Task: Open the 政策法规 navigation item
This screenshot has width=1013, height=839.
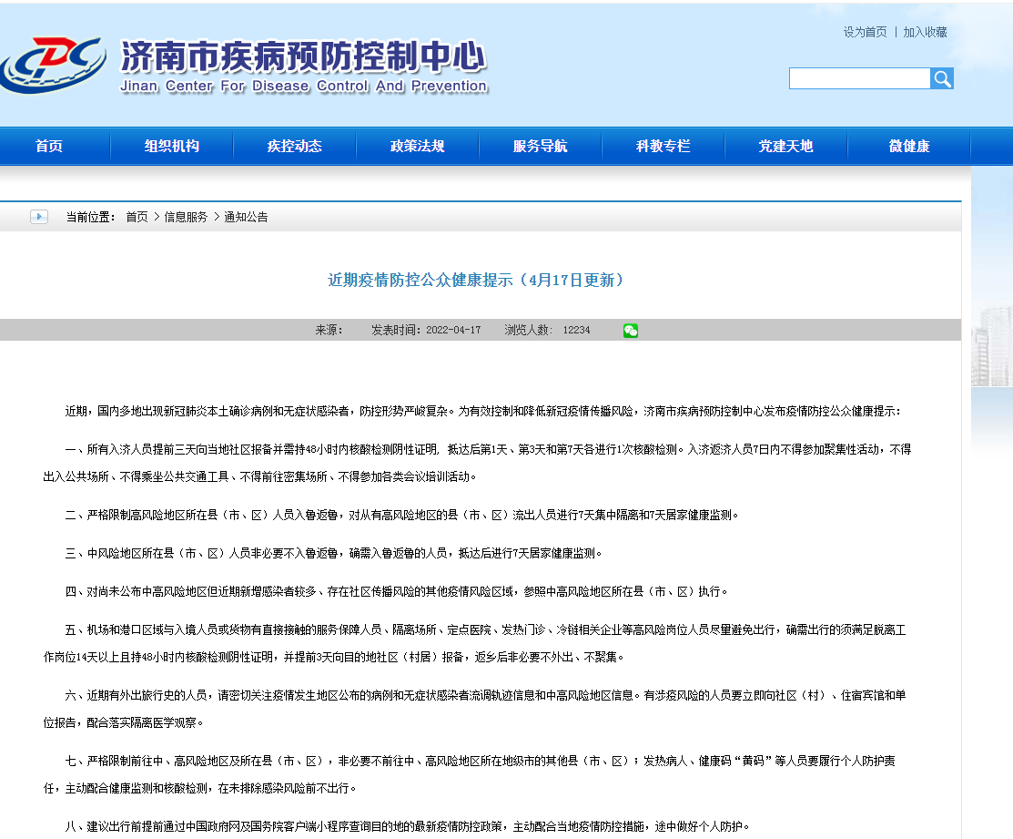Action: pos(418,146)
